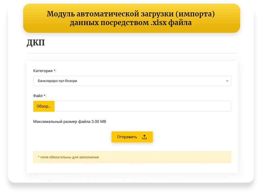Click the Файл * field label
Screen dimensions: 262x193
pyautogui.click(x=40, y=96)
